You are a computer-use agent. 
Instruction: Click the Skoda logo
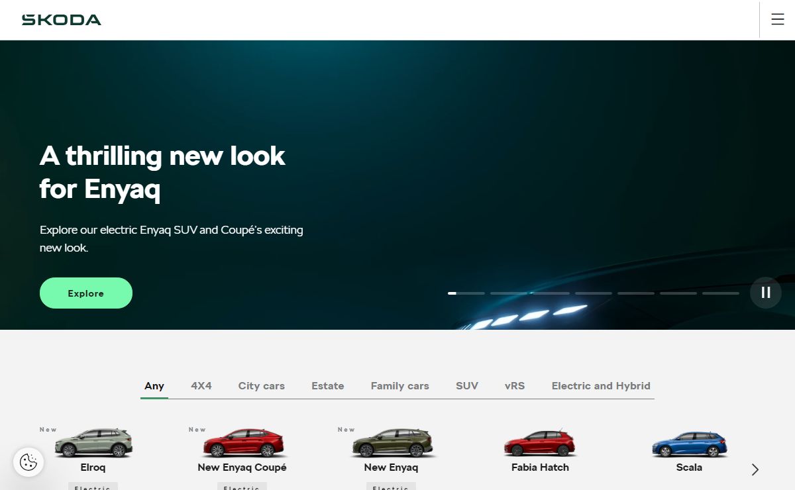[61, 20]
